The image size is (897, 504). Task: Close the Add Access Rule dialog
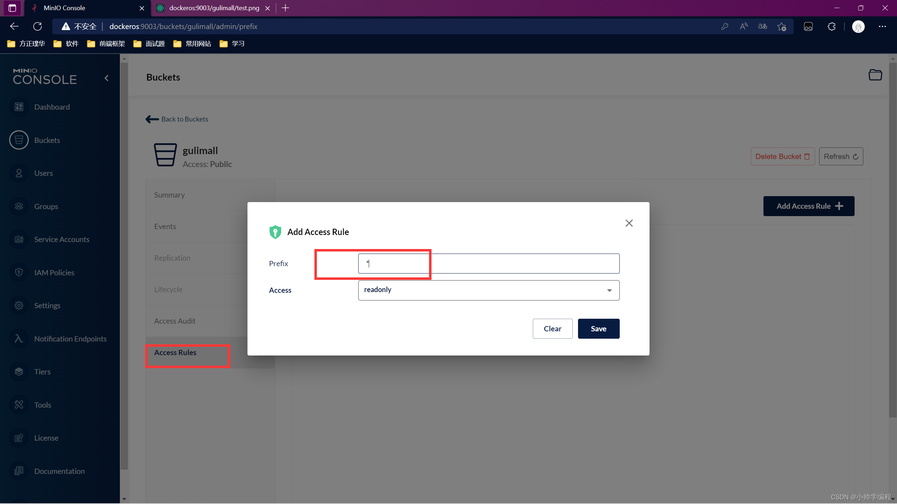pos(629,223)
